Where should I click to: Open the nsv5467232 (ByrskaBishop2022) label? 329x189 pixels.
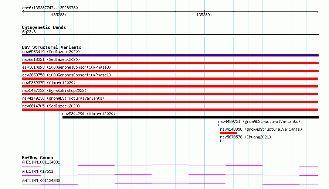coord(54,90)
